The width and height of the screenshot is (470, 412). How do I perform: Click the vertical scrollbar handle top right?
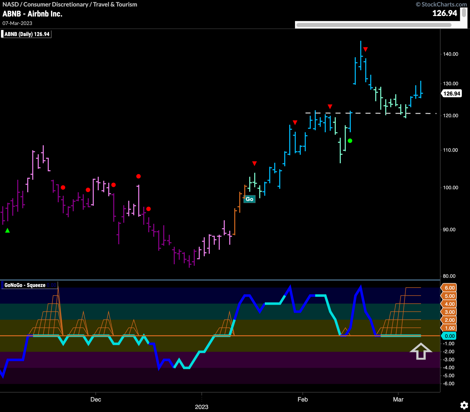tap(464, 12)
